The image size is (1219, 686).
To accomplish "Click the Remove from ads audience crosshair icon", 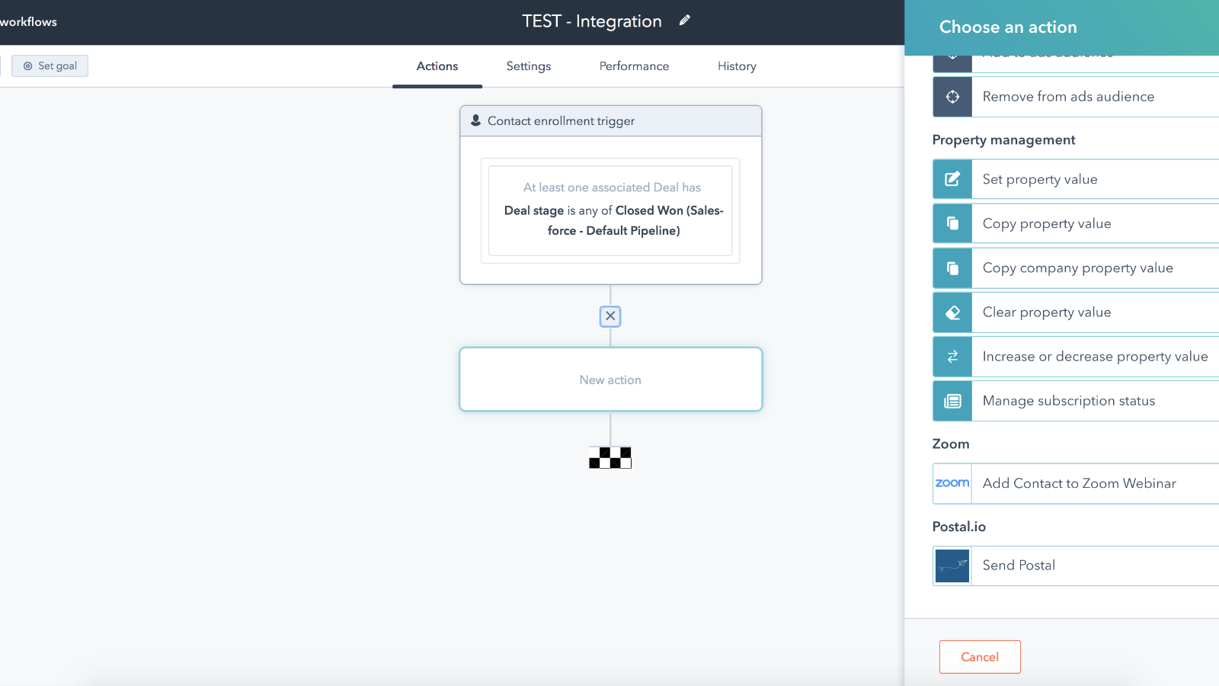I will click(952, 96).
